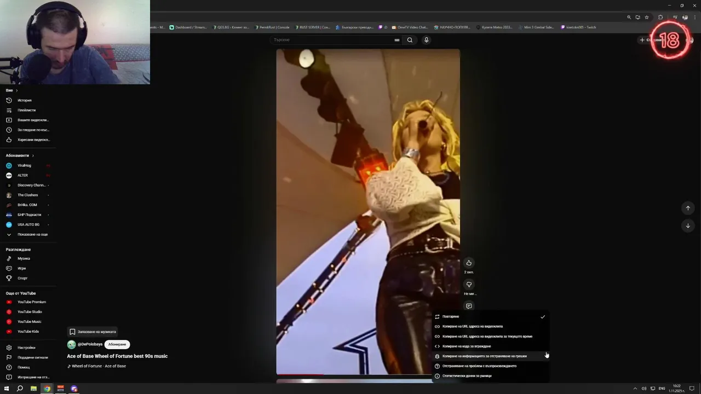Open YouTube Studio
701x394 pixels.
[x=30, y=312]
